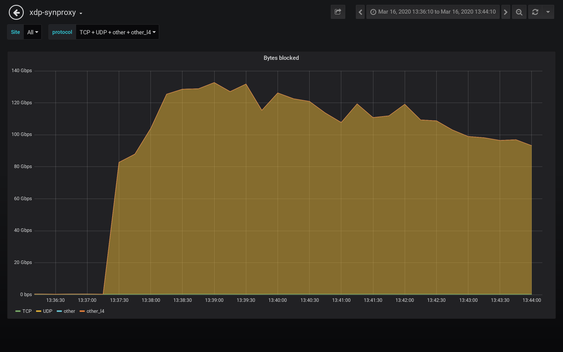Click the 13:40:00 x-axis time label

pyautogui.click(x=278, y=300)
